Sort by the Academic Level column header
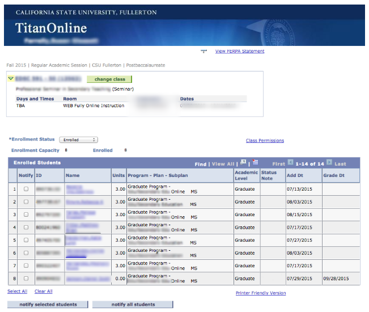 (x=246, y=175)
